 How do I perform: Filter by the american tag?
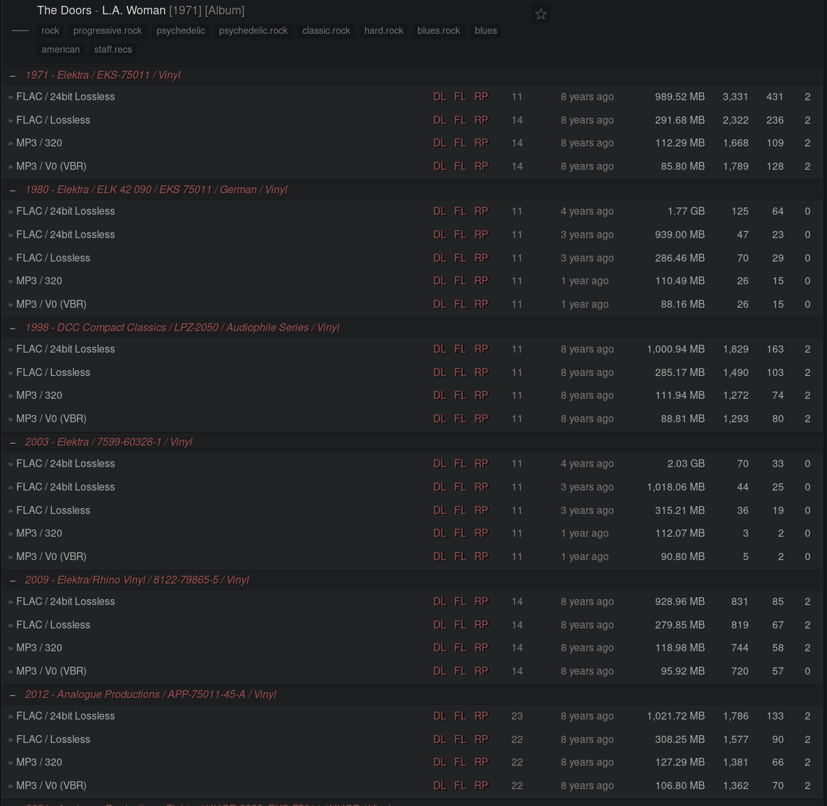tap(61, 49)
